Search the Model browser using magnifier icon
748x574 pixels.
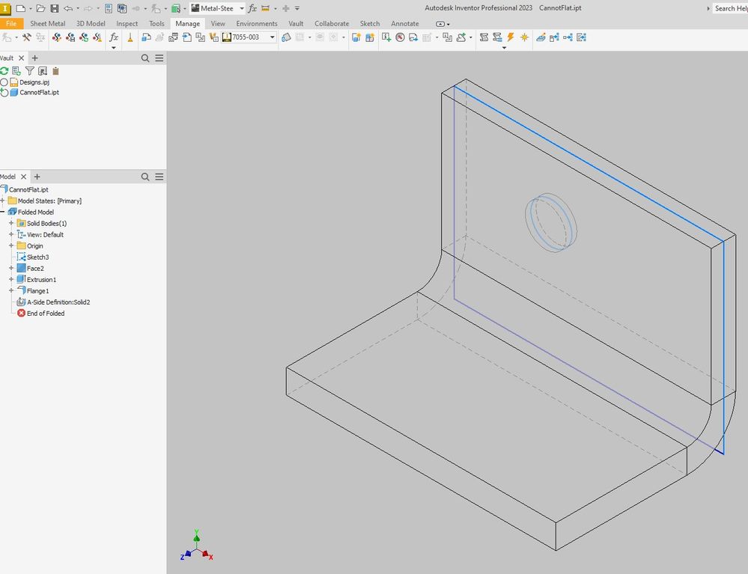(145, 177)
